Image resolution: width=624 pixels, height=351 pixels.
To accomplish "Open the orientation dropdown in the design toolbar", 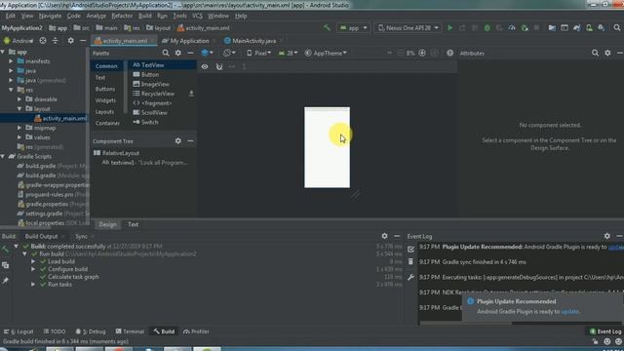I will pyautogui.click(x=229, y=53).
